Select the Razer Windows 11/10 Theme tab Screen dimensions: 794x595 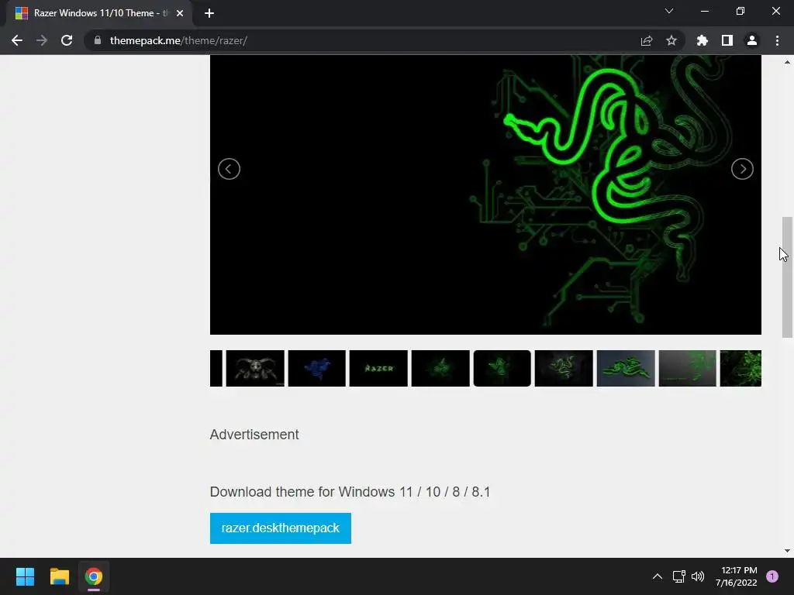(98, 13)
